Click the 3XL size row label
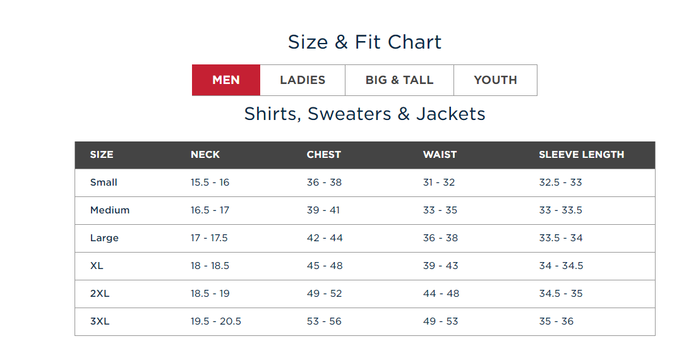Viewport: 696px width, 353px height. click(100, 321)
